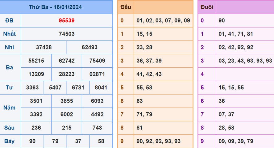Click the Ba row label
The image size is (274, 148).
10,67
